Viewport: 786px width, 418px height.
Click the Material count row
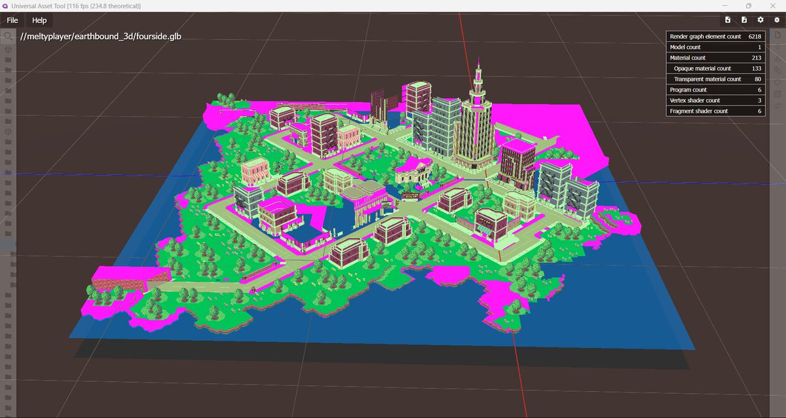pos(715,58)
